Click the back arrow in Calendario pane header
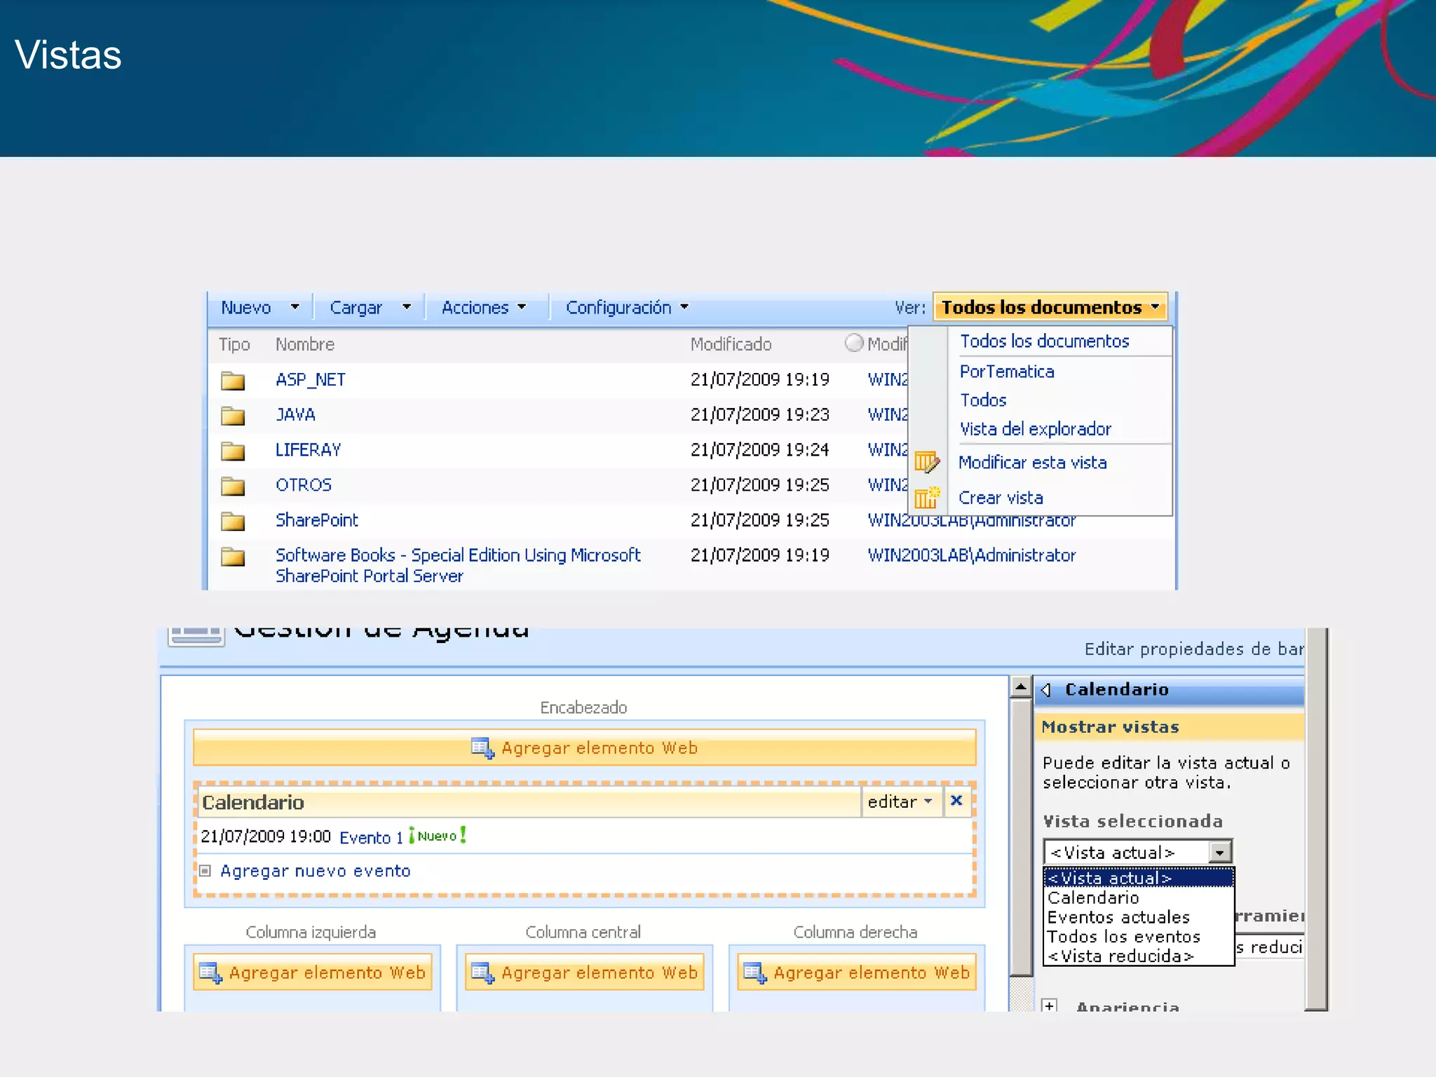This screenshot has height=1077, width=1436. [1046, 690]
